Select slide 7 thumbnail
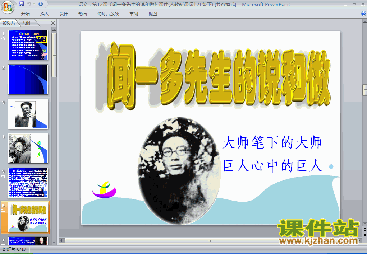Viewport: 367px width, 254px height. 28,241
